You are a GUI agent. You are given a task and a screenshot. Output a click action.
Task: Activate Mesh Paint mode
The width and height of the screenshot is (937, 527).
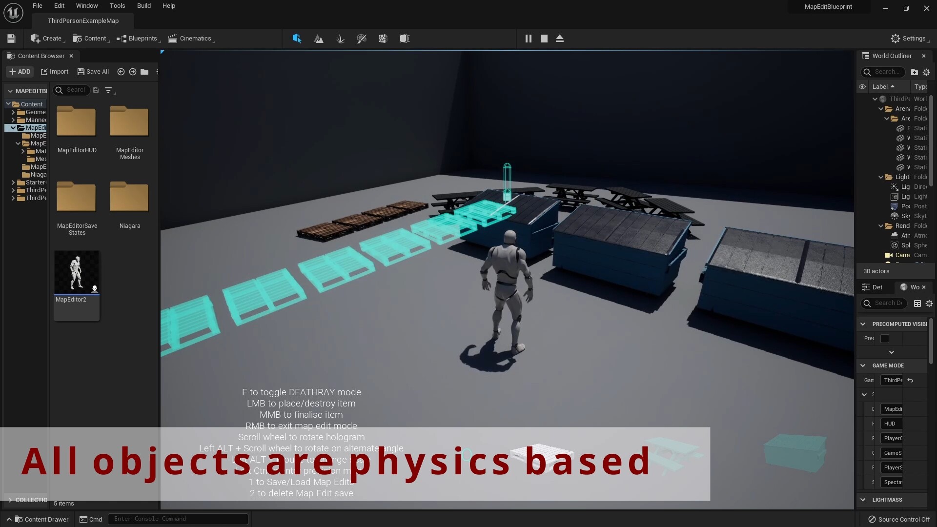(361, 39)
